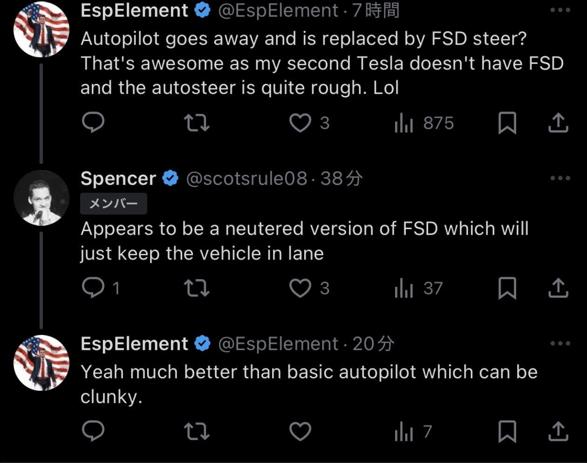The image size is (587, 463).
Task: Open more options on first EspElement tweet
Action: [x=560, y=10]
